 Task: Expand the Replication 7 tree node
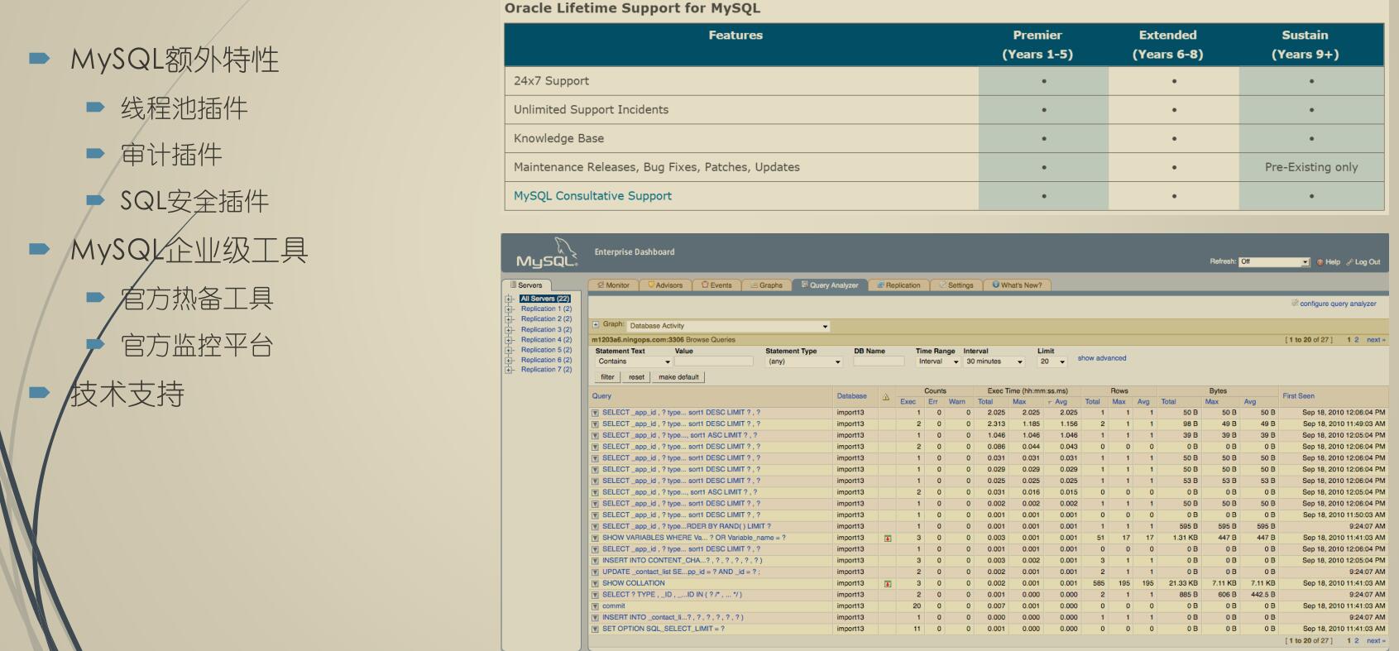[x=510, y=370]
